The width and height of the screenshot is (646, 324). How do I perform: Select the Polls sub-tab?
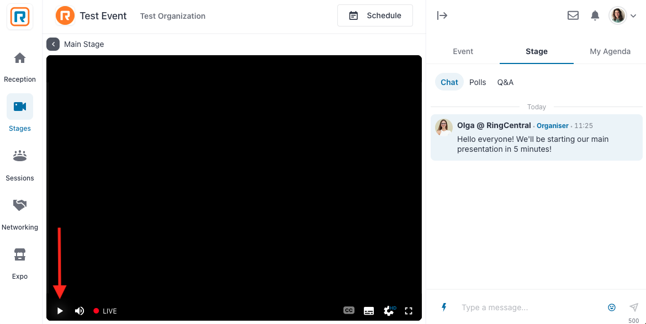pos(478,82)
